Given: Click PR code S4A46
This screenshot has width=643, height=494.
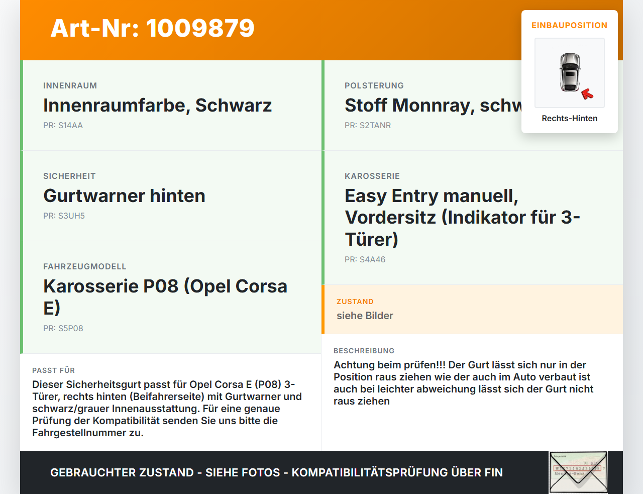Looking at the screenshot, I should click(x=365, y=259).
